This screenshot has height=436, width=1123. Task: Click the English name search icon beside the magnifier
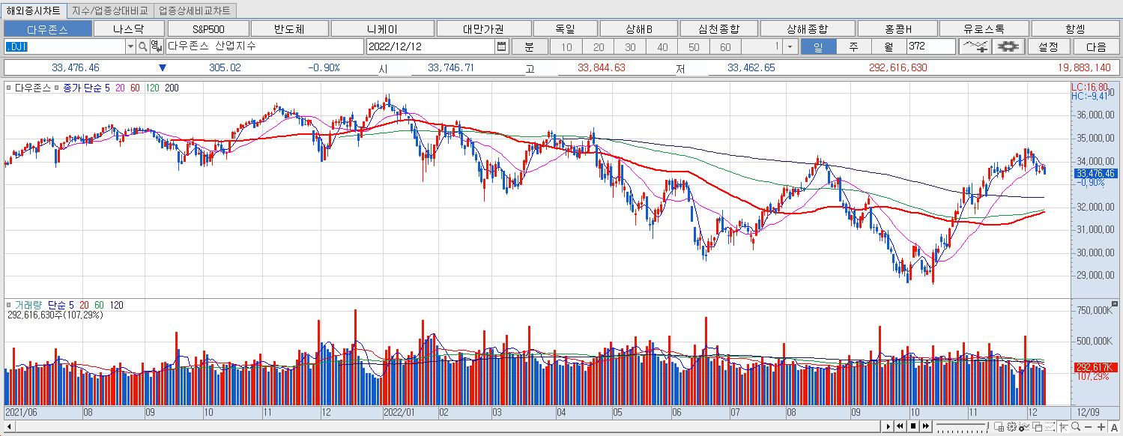[155, 46]
